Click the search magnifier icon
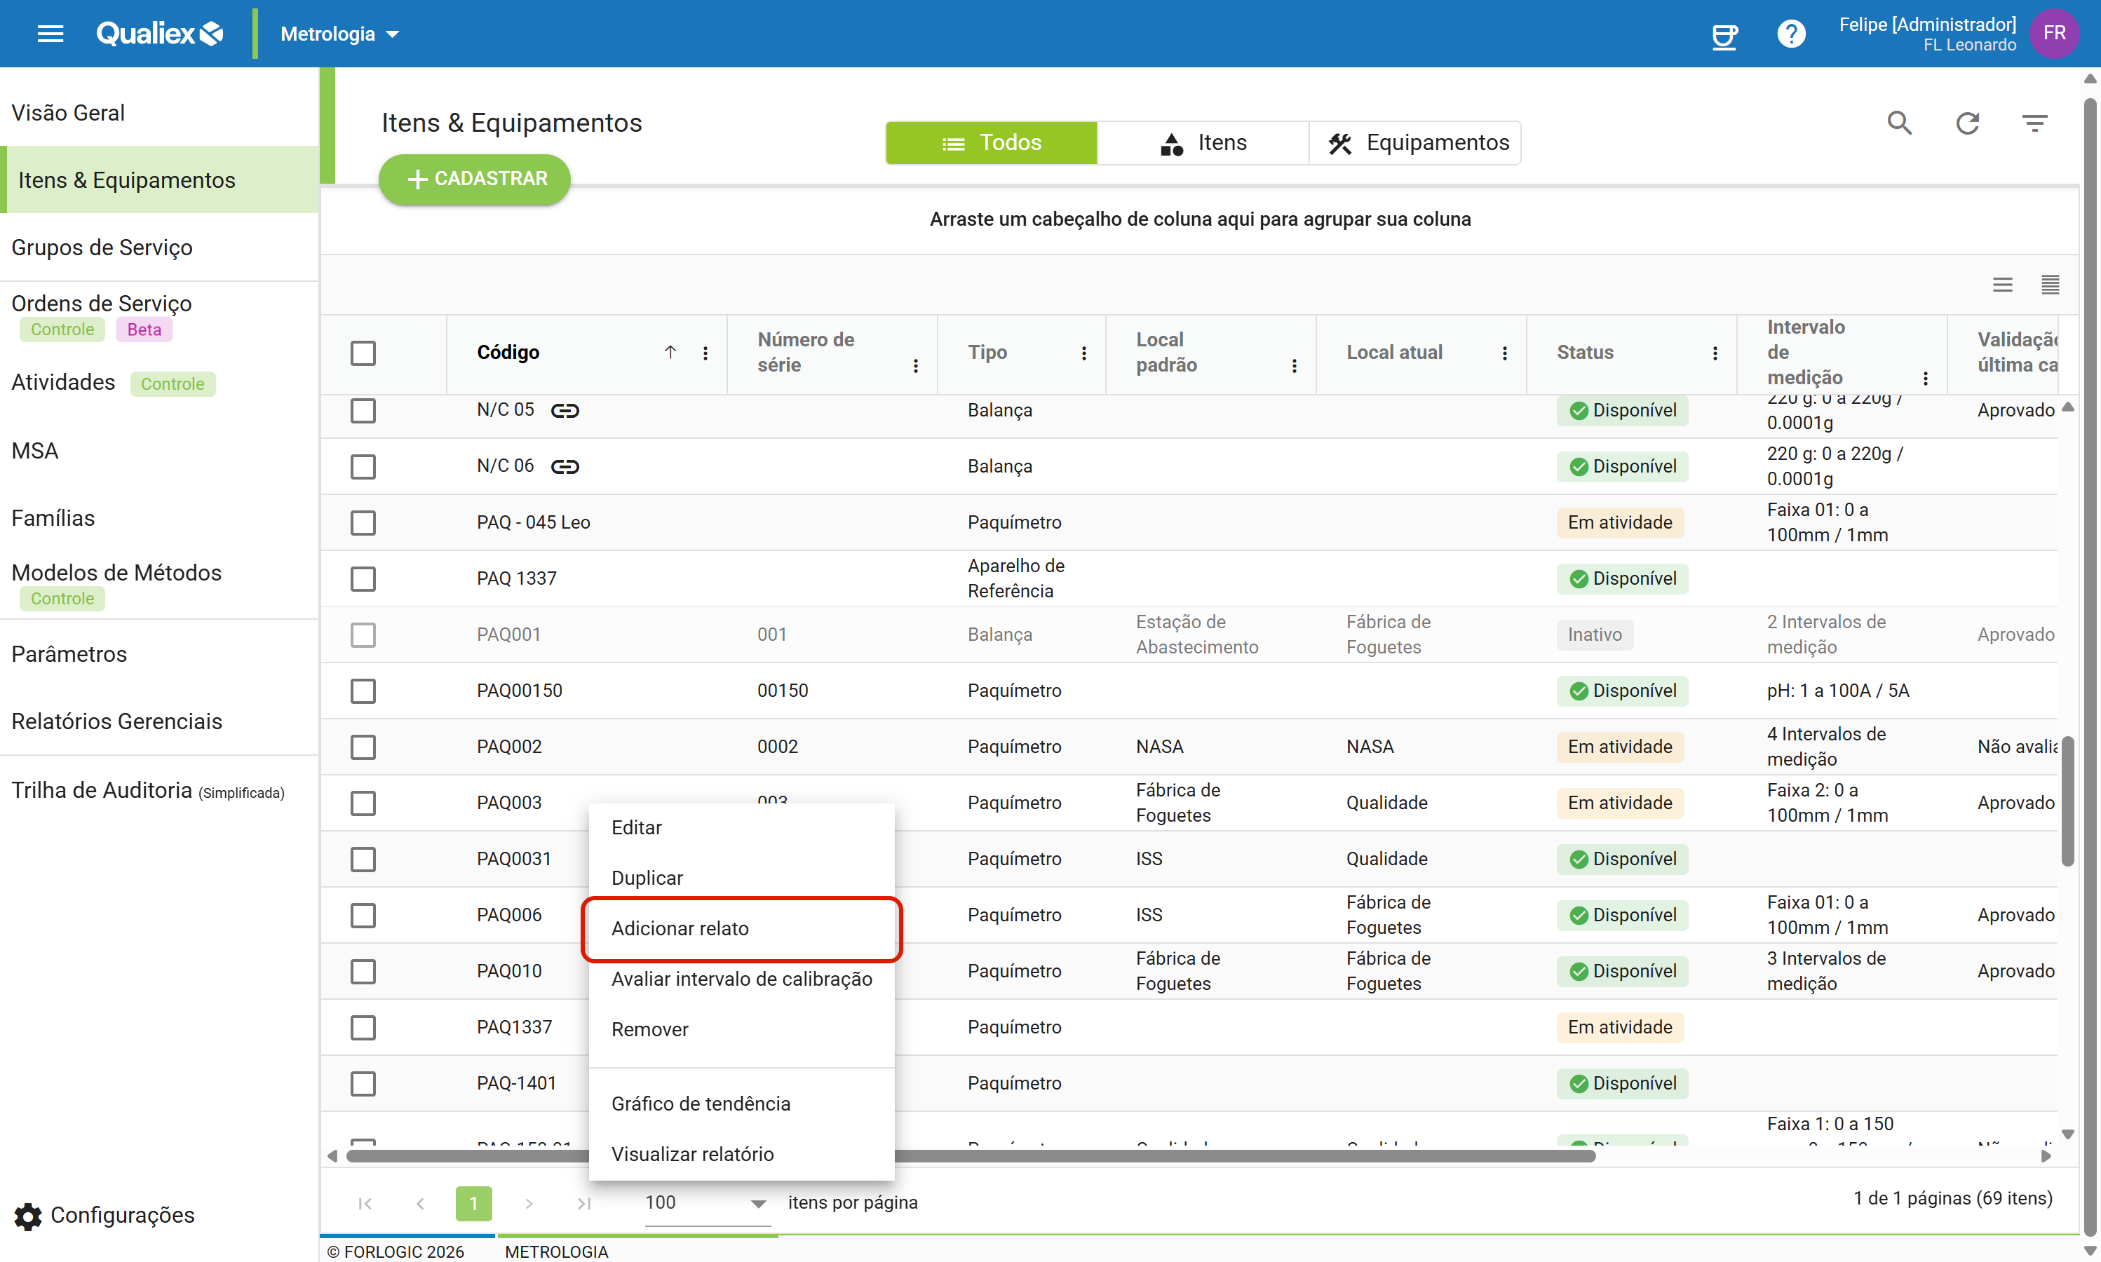 [x=1900, y=123]
